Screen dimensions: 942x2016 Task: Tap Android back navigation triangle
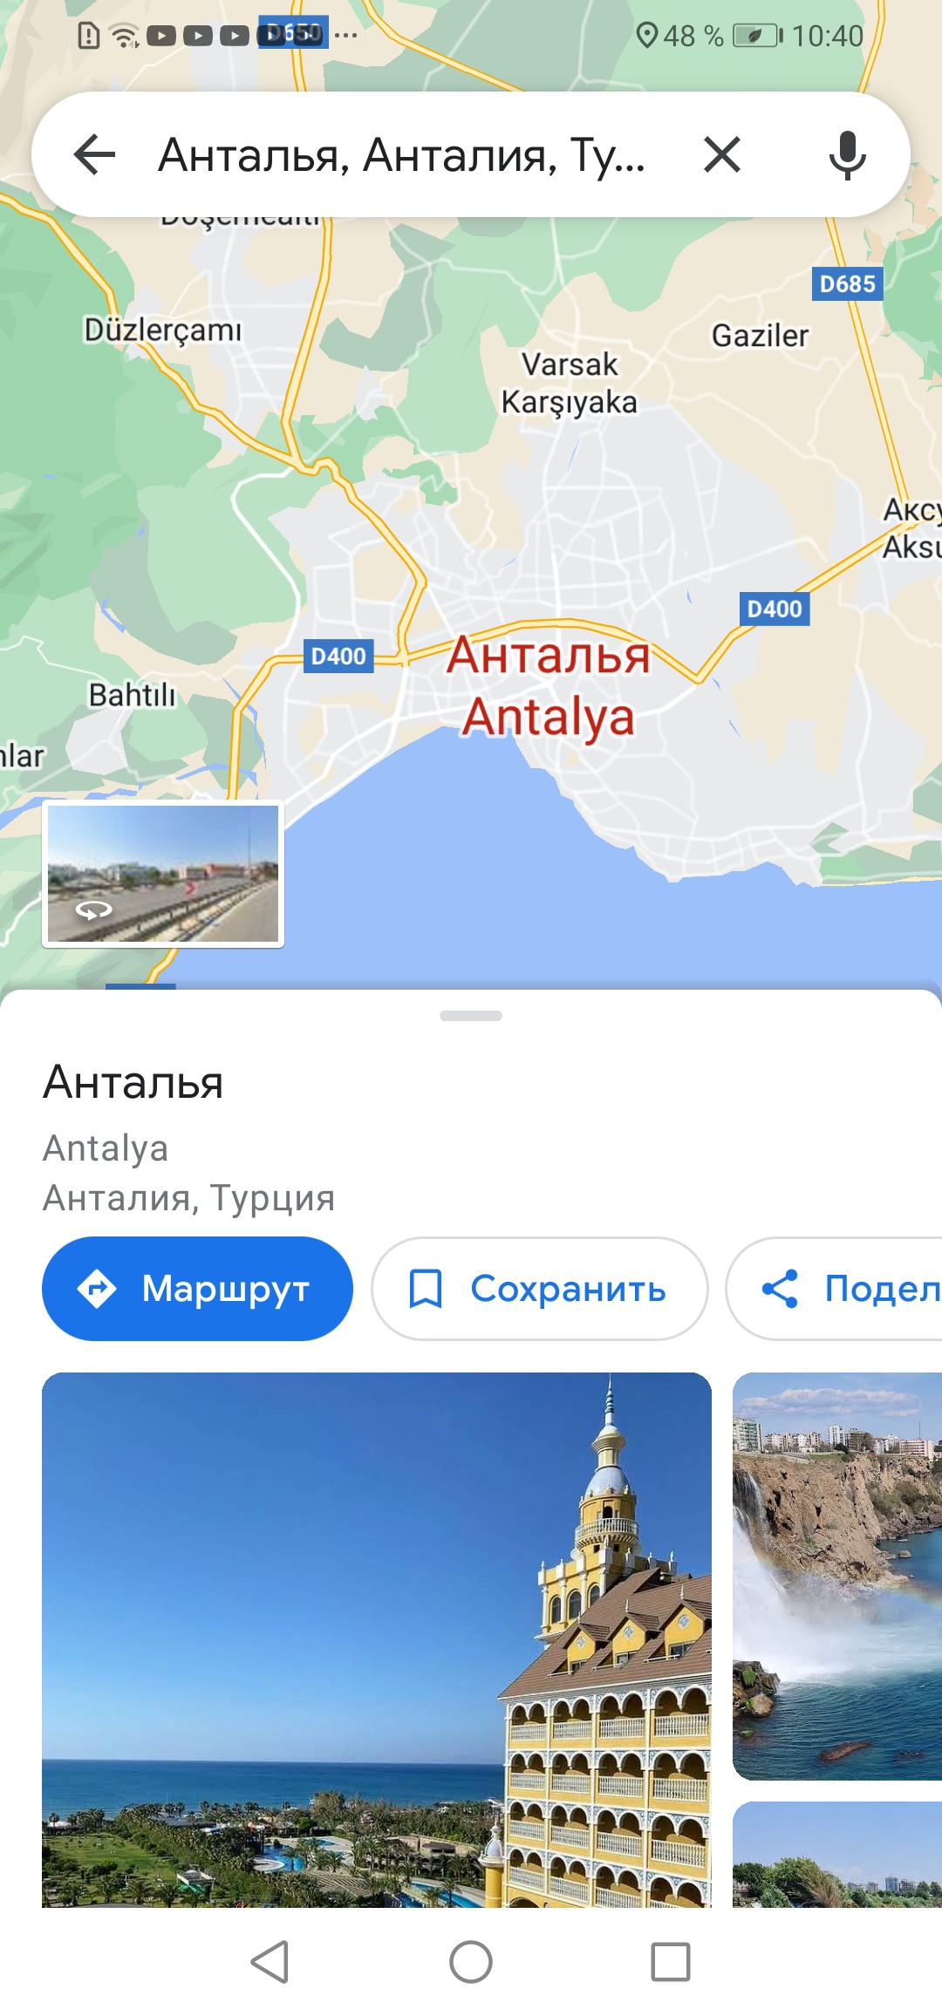pyautogui.click(x=270, y=1962)
